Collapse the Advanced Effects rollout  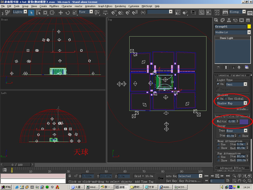coord(232,168)
